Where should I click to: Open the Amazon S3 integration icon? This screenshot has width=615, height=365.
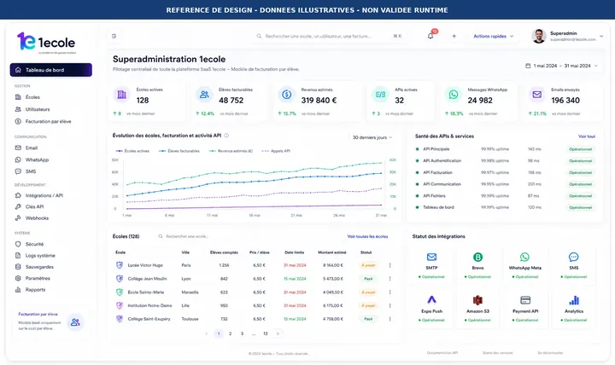pyautogui.click(x=477, y=300)
